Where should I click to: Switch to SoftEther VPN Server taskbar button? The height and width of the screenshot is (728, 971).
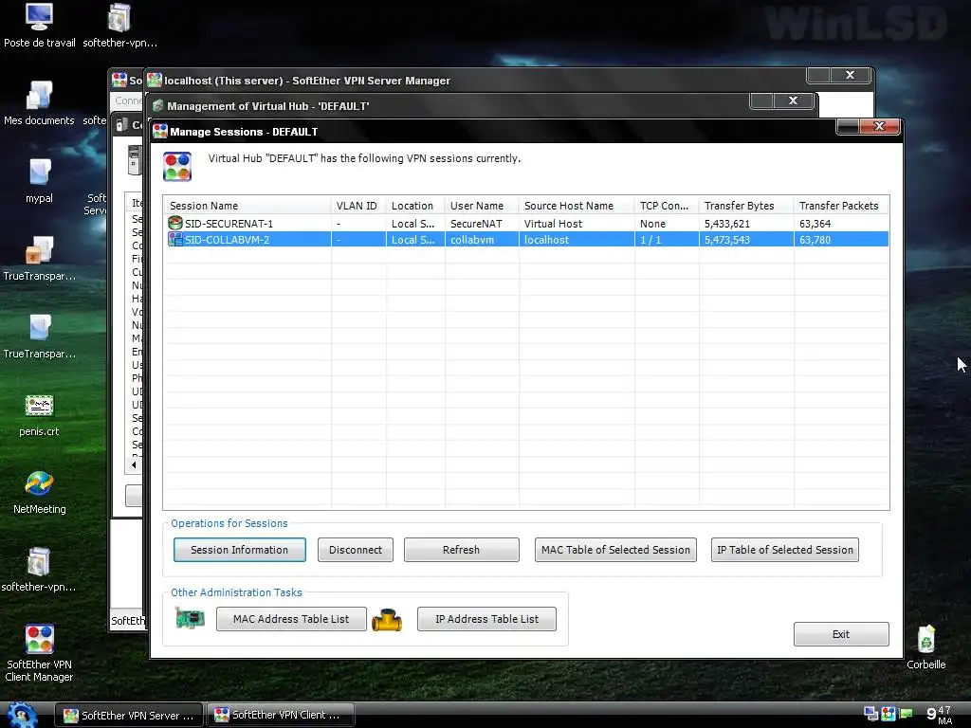[x=129, y=715]
